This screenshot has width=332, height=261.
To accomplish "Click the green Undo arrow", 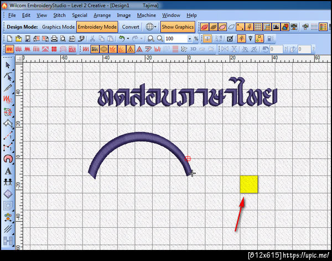I will point(122,39).
